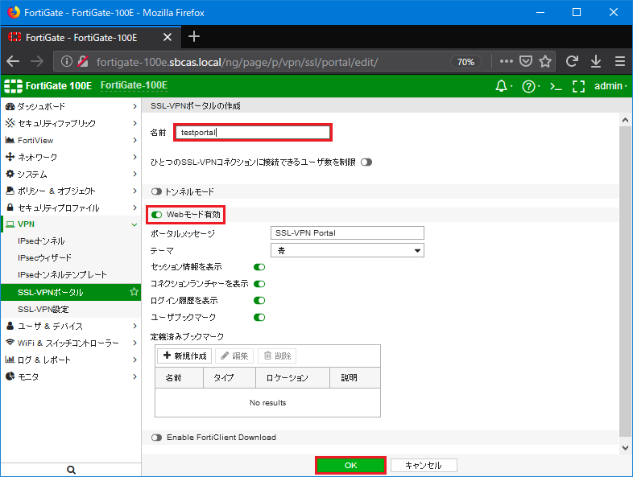Open the テーマ dropdown
The height and width of the screenshot is (477, 633).
coord(347,250)
